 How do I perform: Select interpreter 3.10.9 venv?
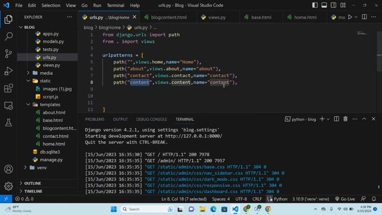tap(310, 199)
